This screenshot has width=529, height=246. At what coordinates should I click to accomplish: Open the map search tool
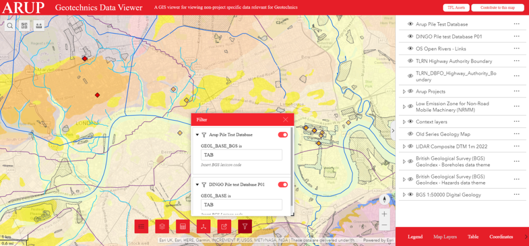(x=10, y=26)
